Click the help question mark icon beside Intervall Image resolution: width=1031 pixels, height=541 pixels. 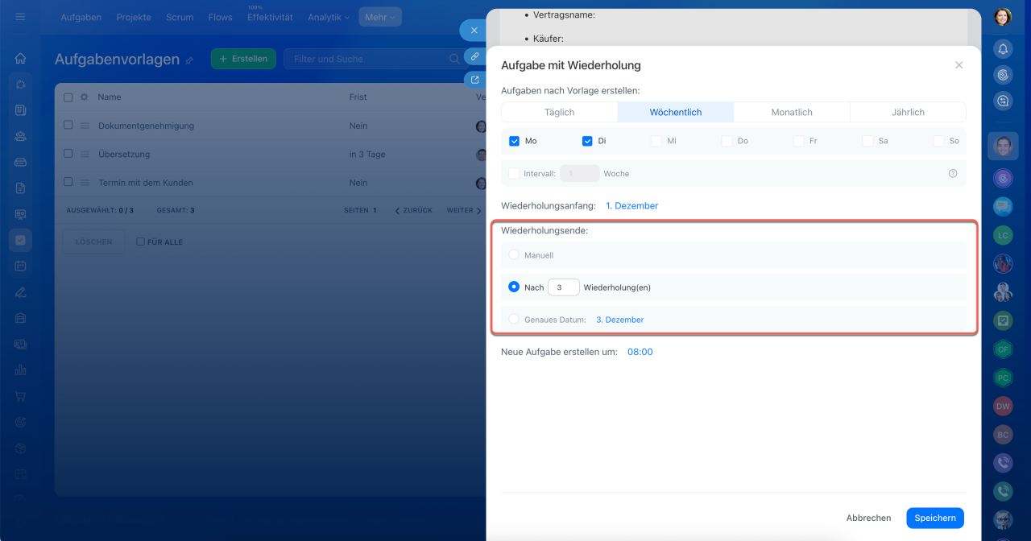coord(953,173)
